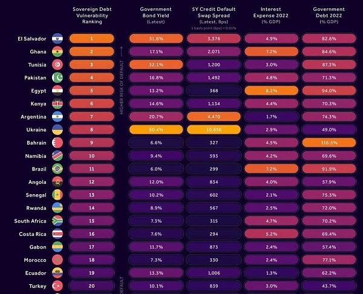Click the South Africa flag icon
The height and width of the screenshot is (294, 363).
(x=57, y=221)
